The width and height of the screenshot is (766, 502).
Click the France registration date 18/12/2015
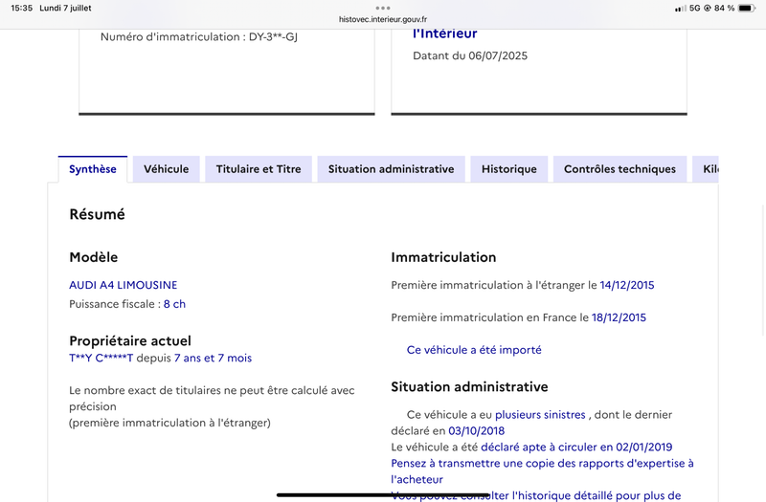(x=619, y=317)
